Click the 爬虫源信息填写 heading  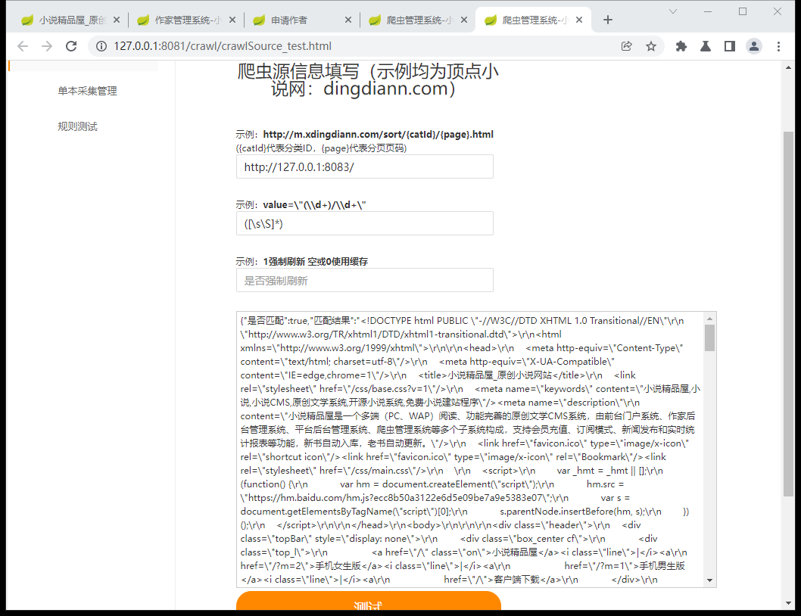tap(368, 79)
